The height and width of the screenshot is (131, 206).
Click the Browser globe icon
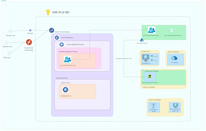(x=30, y=30)
